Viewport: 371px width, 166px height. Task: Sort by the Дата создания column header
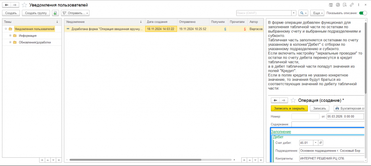pos(161,22)
